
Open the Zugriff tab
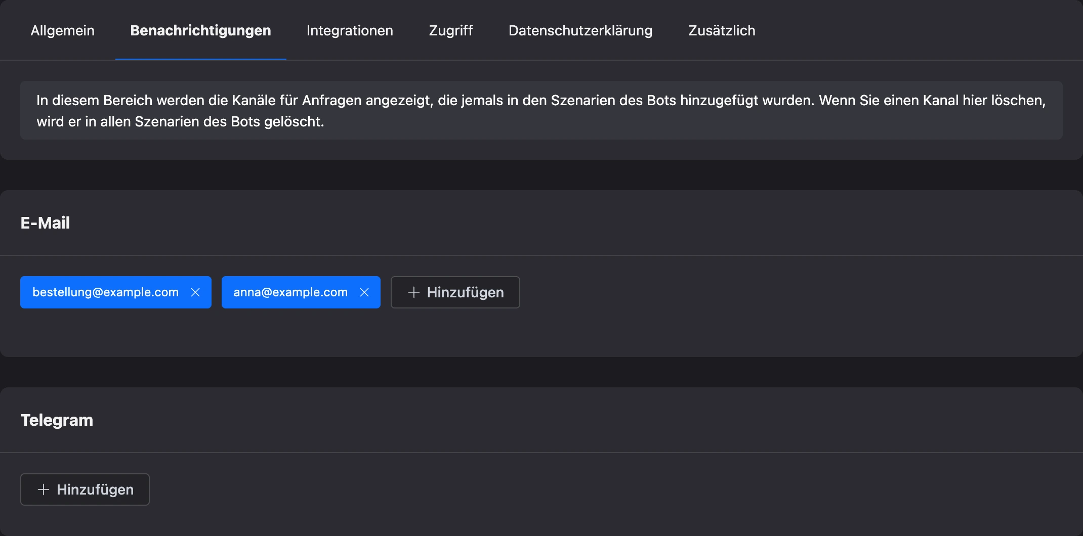[450, 30]
